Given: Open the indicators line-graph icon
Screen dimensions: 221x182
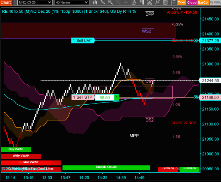Looking at the screenshot, I should click(x=157, y=2).
